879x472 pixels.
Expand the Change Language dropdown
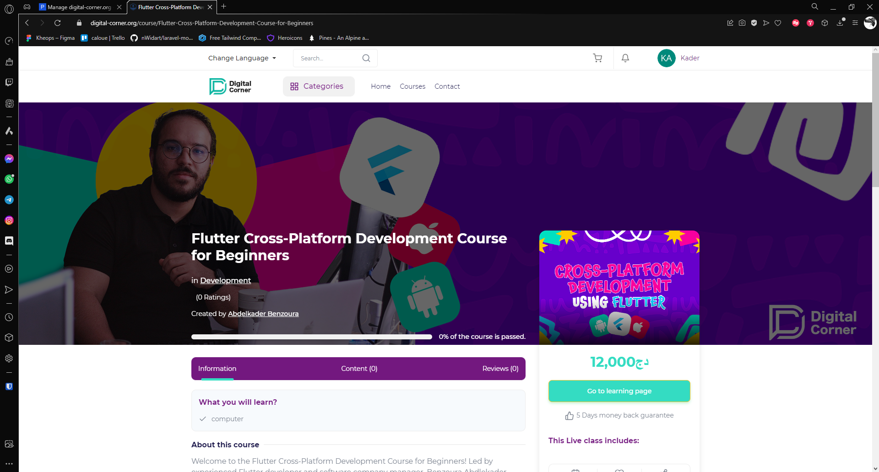coord(242,58)
